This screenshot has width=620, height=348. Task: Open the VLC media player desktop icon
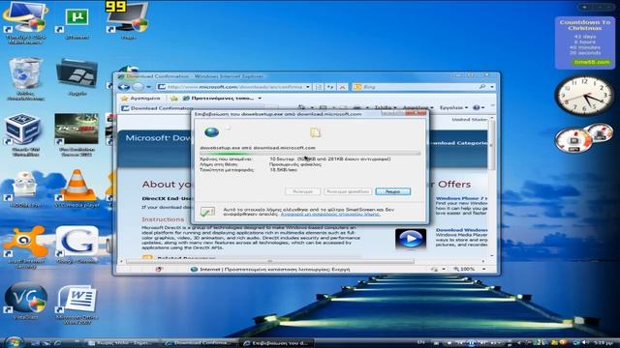click(x=77, y=188)
